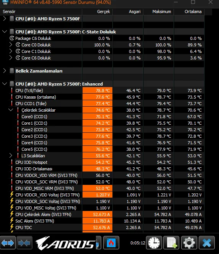This screenshot has width=219, height=254.
Task: Click the 79.4 °C maximum CCD1 value
Action: (164, 104)
